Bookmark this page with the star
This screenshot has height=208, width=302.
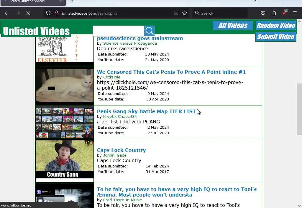[185, 13]
